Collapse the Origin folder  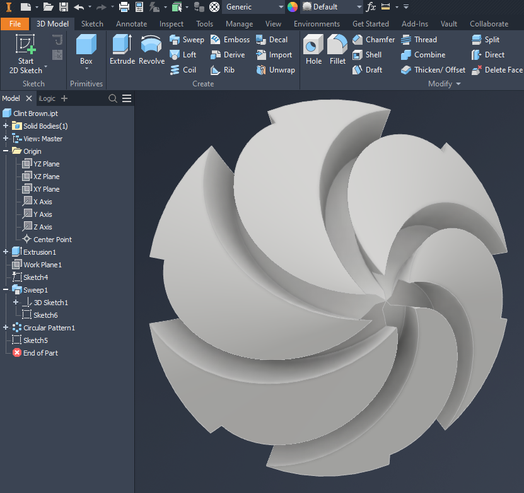click(x=6, y=151)
